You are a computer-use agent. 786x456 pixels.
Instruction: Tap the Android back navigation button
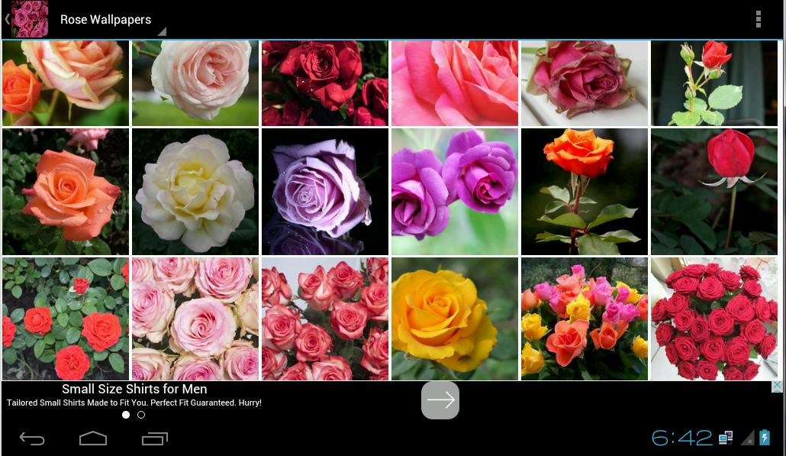(32, 439)
